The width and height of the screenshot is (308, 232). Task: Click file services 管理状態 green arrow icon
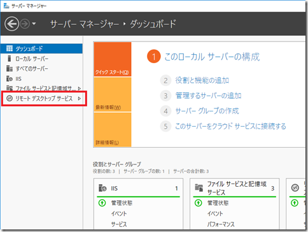point(199,203)
